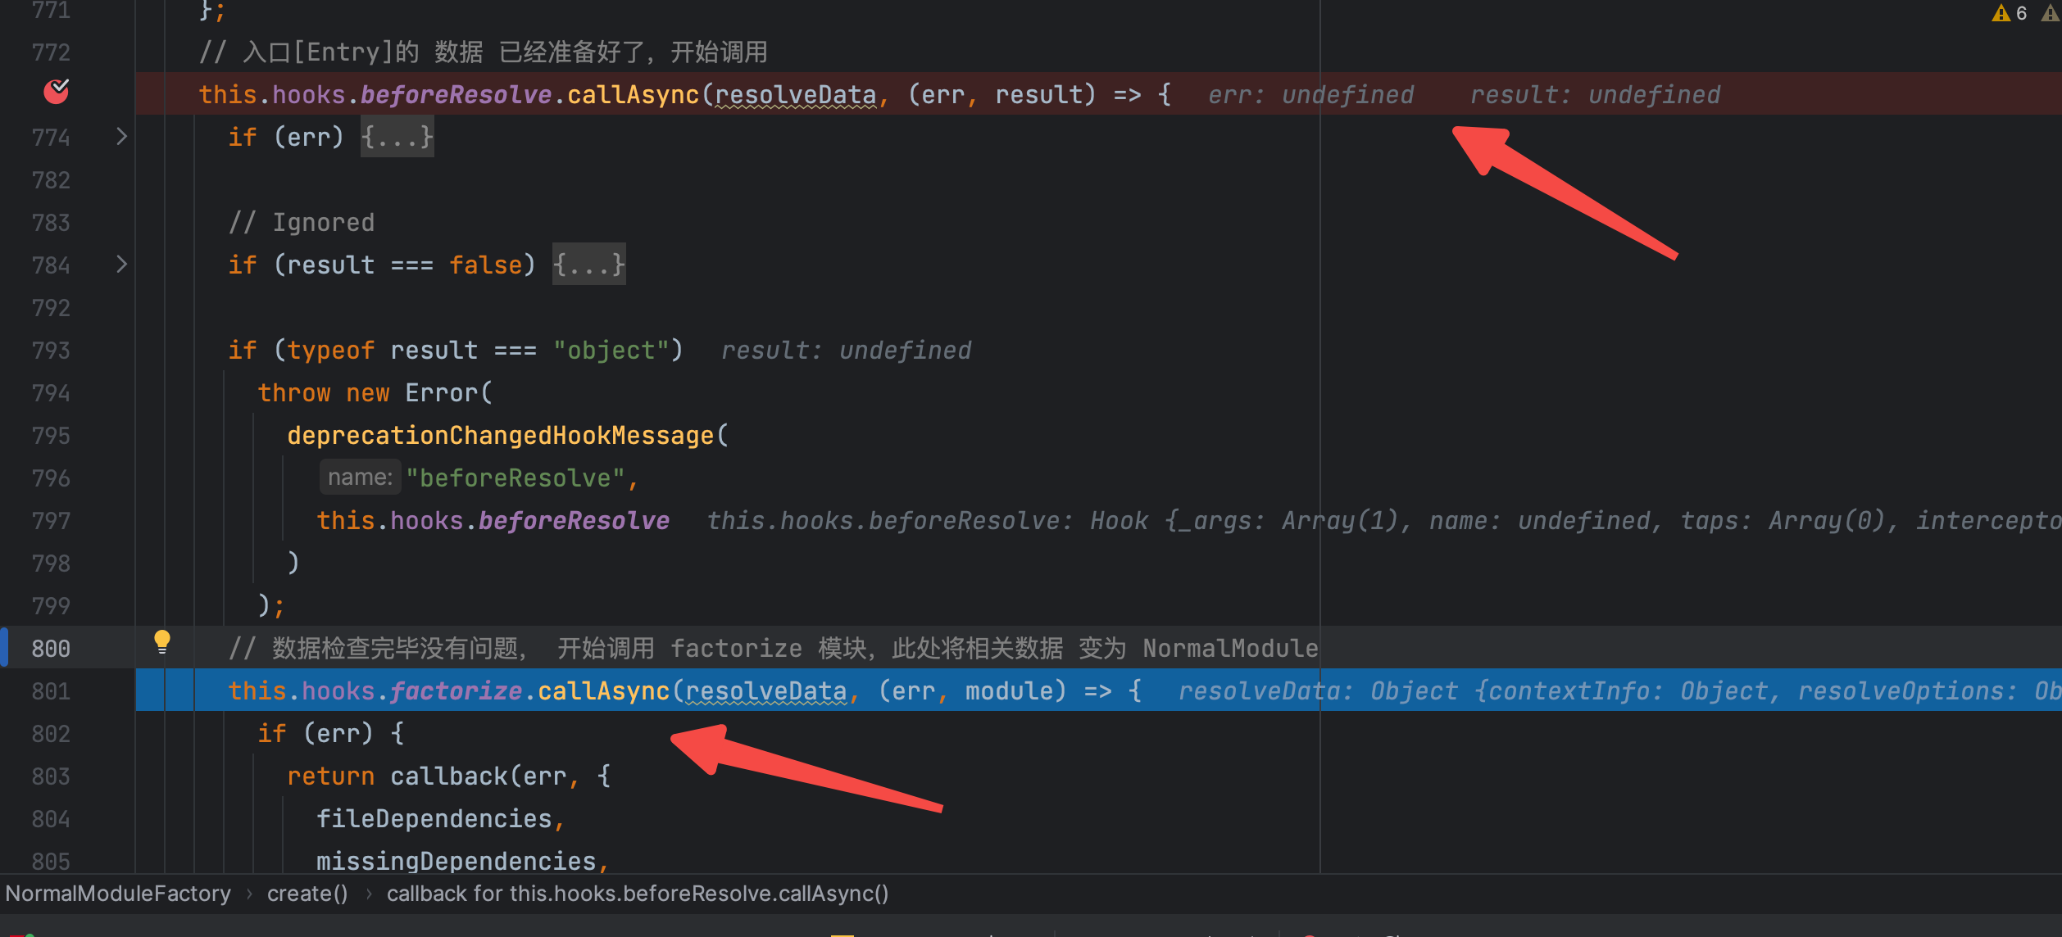
Task: Click the dimmed weak-warning triangle icon
Action: click(2051, 13)
